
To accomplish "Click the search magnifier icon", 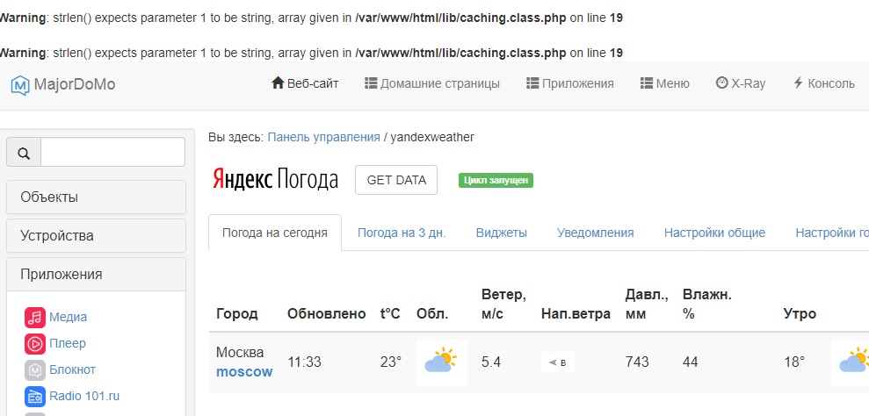I will (x=24, y=153).
